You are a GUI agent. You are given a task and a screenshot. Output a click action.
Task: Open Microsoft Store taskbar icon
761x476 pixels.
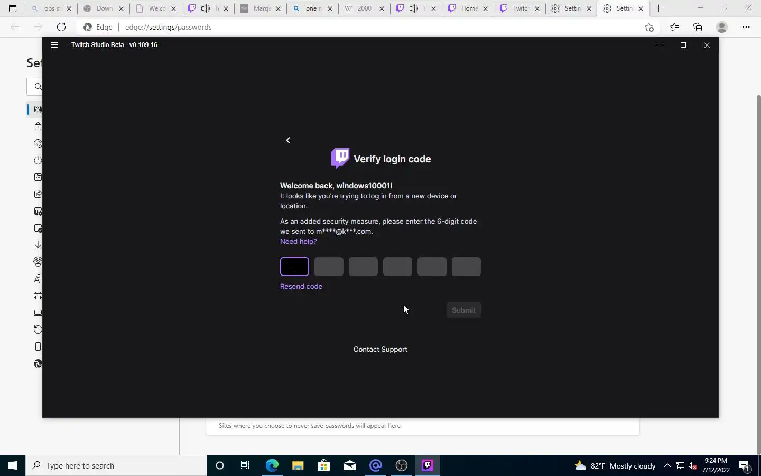323,465
